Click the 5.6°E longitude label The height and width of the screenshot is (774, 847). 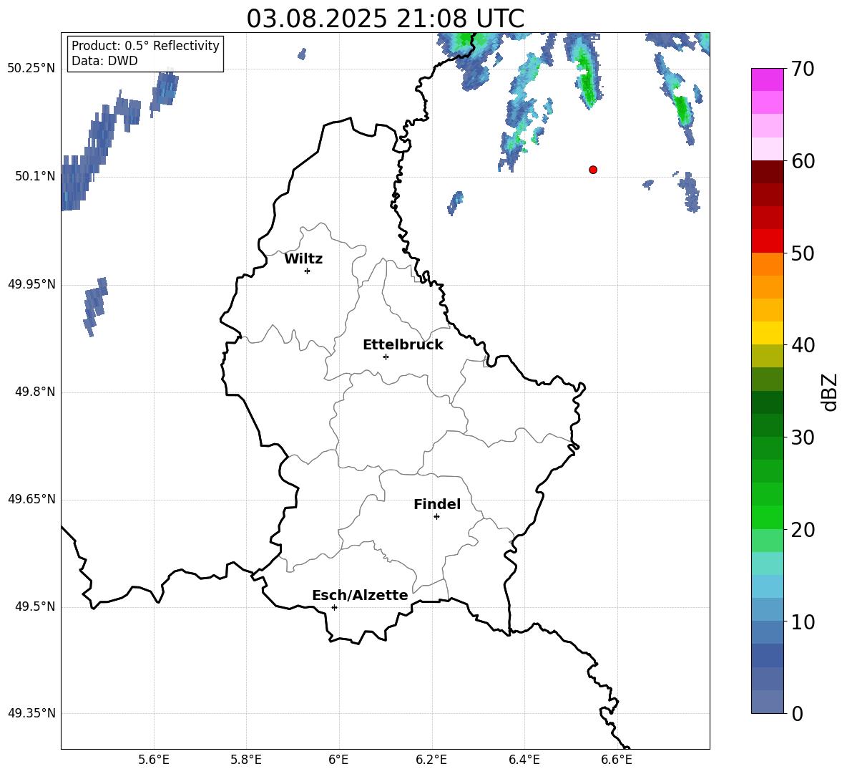154,760
